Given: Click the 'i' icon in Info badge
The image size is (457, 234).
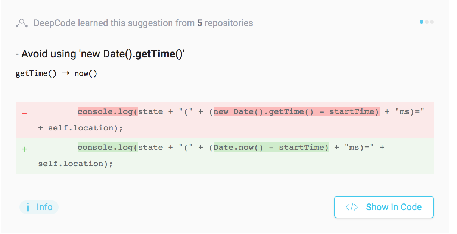Looking at the screenshot, I should [28, 207].
